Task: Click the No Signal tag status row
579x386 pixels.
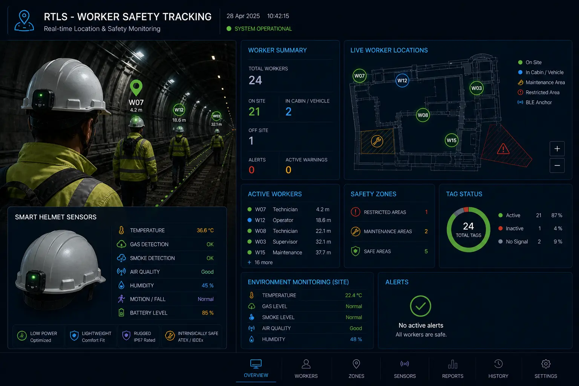Action: click(x=530, y=242)
